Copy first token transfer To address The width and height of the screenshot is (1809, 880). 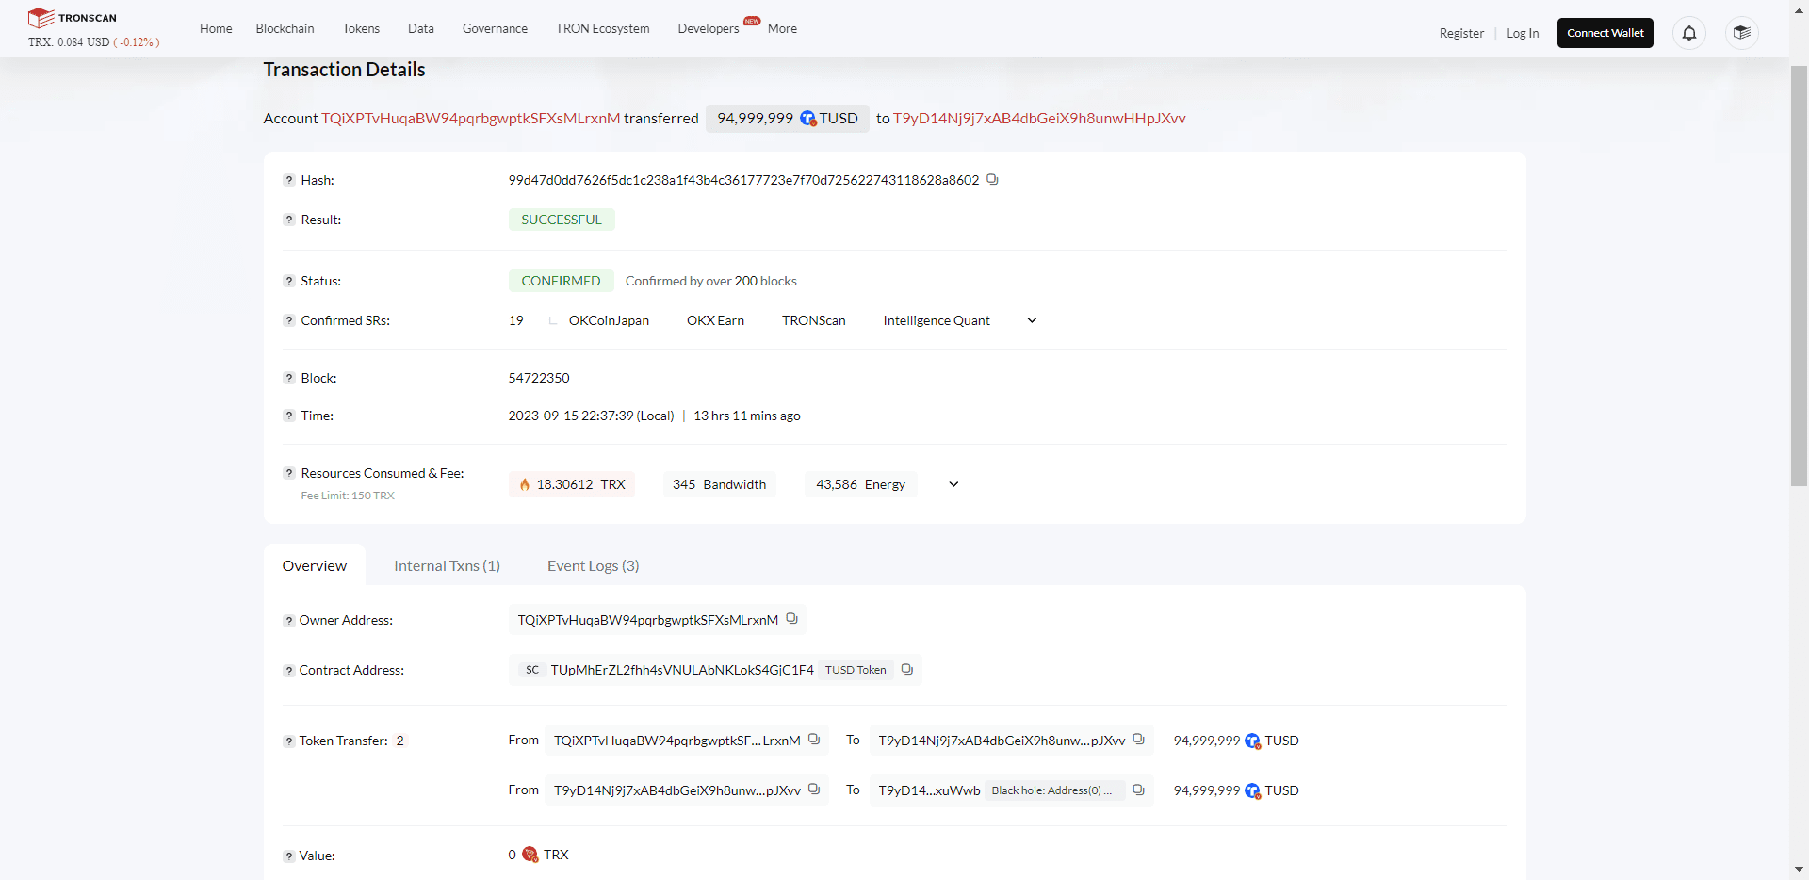point(1138,740)
